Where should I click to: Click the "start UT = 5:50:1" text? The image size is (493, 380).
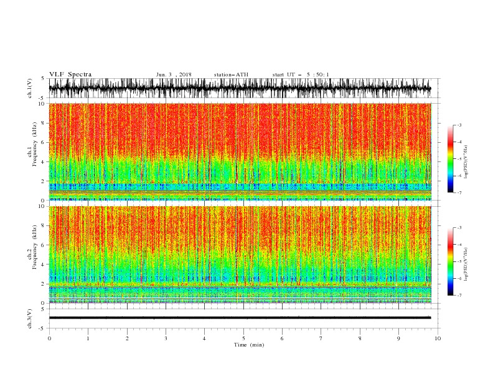tap(301, 75)
